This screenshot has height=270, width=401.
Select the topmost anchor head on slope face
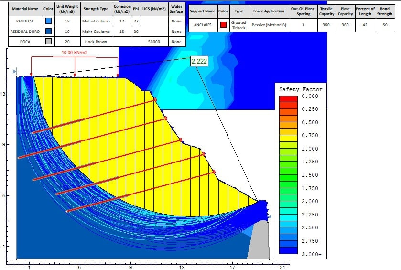tap(155, 99)
